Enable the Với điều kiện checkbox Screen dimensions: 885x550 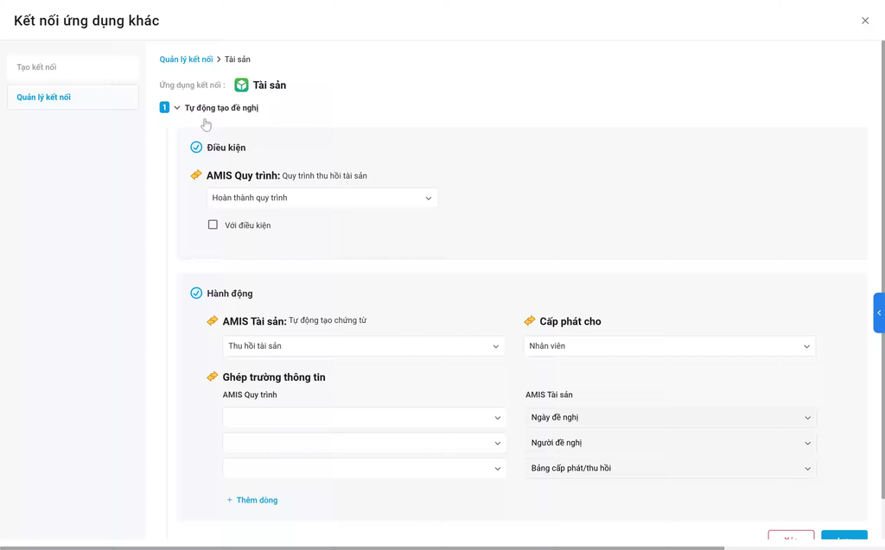tap(213, 224)
